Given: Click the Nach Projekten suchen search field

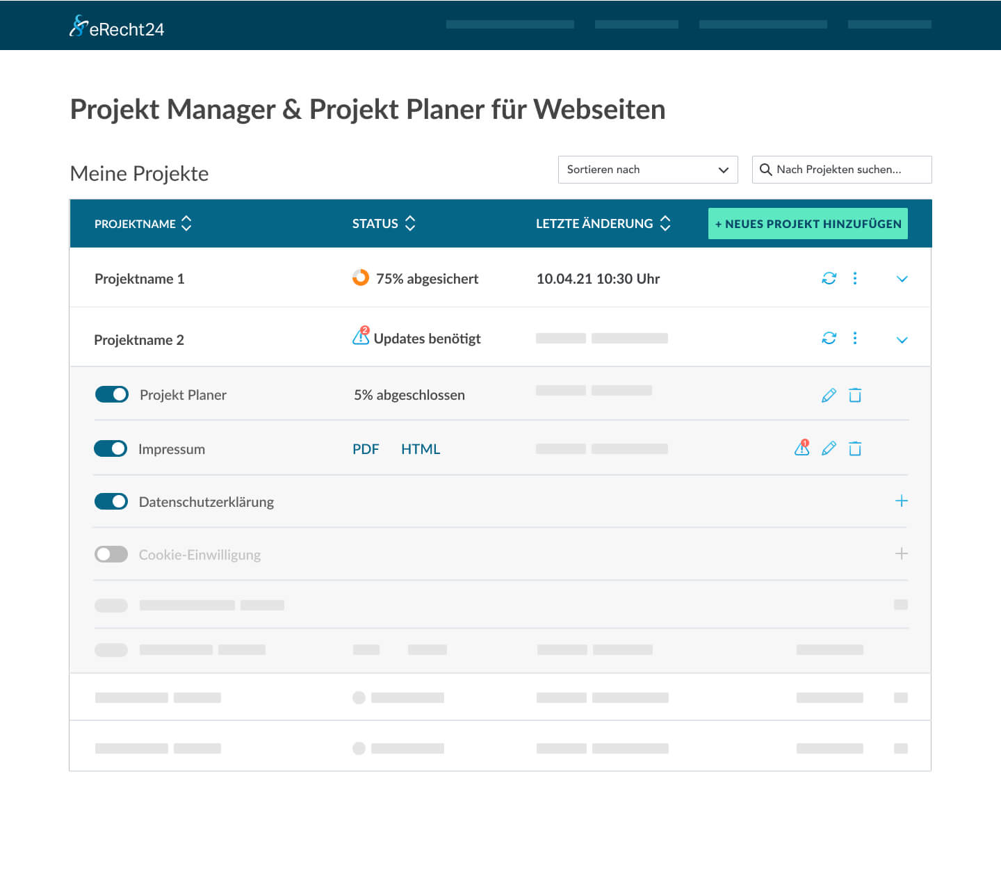Looking at the screenshot, I should [x=841, y=170].
